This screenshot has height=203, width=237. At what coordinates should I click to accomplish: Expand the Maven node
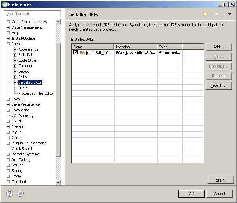tap(8, 126)
